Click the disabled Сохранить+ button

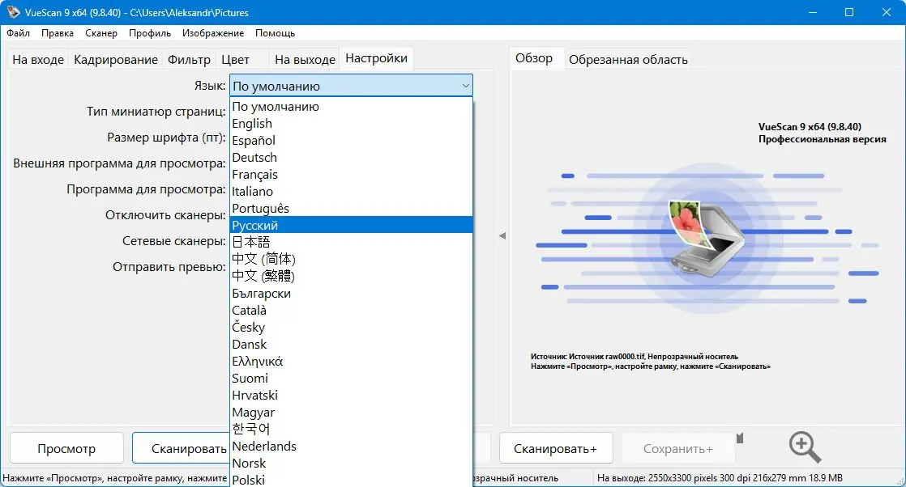678,447
